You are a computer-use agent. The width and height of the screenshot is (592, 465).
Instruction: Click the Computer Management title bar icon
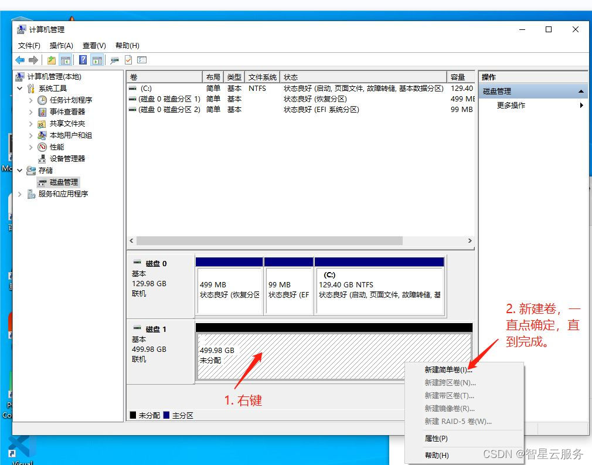(x=22, y=29)
